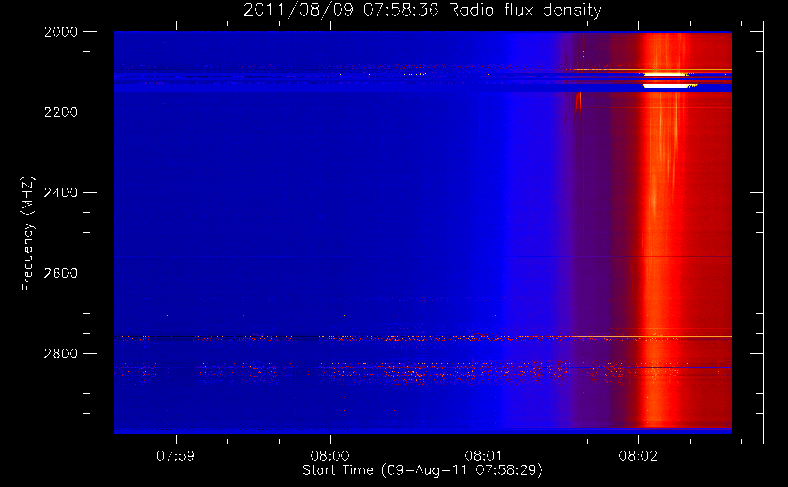This screenshot has height=487, width=788.
Task: Click the 08:01 time axis label
Action: [x=484, y=456]
